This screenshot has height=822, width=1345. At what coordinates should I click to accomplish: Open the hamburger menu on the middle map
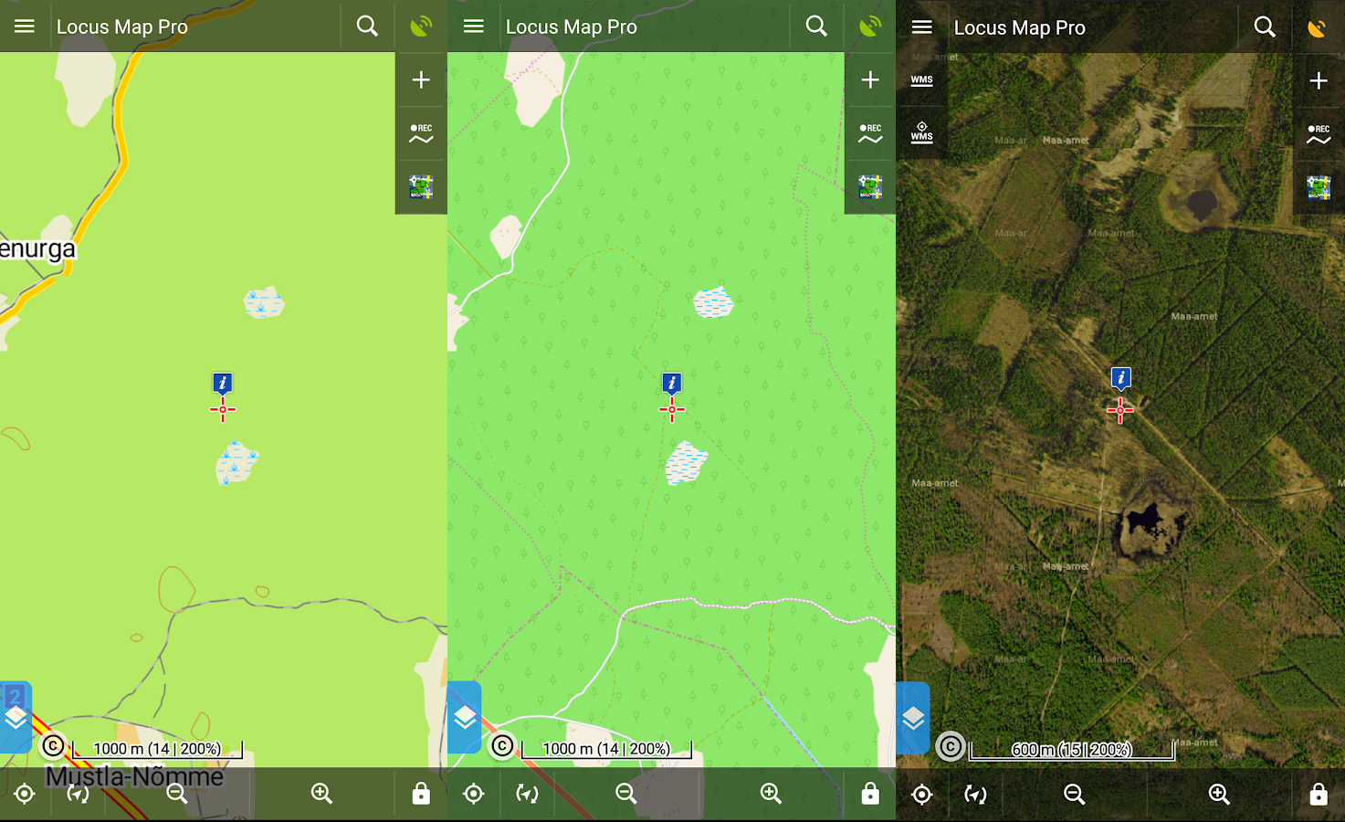(x=473, y=26)
